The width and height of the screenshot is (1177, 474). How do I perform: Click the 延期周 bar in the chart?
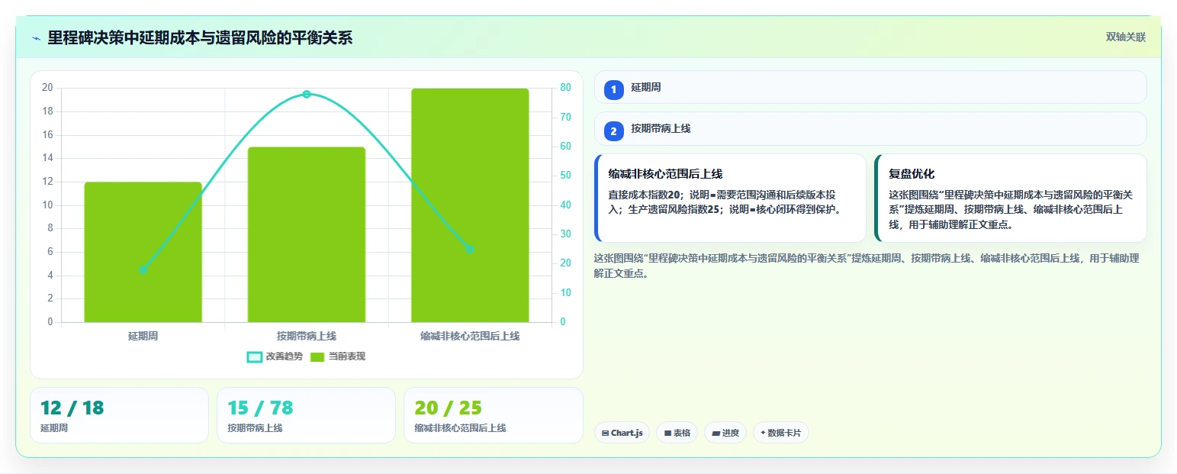coord(143,252)
